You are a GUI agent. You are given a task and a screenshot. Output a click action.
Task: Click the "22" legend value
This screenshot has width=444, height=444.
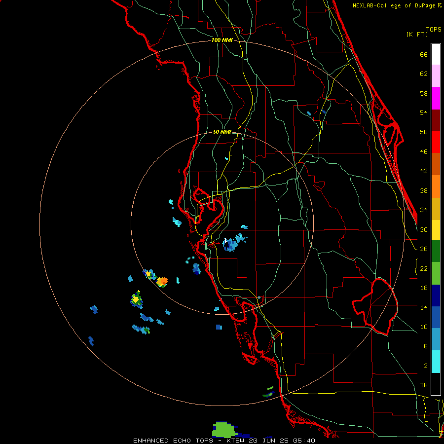pos(424,269)
